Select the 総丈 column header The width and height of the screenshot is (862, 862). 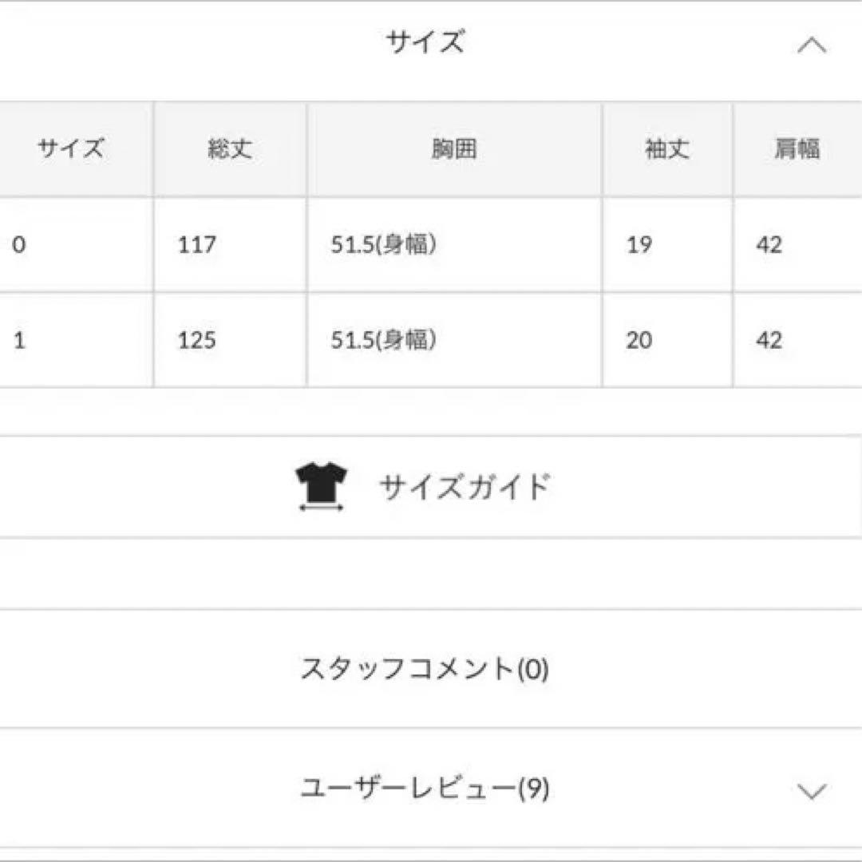[230, 149]
